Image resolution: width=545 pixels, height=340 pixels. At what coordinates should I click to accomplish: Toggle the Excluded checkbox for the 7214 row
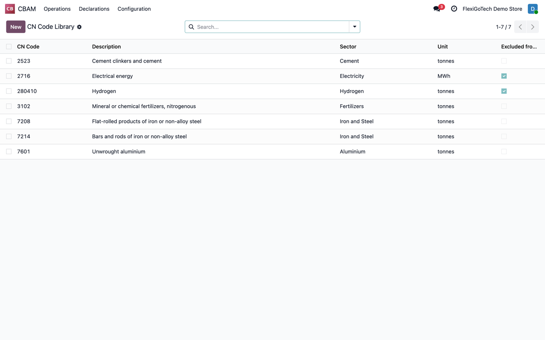[504, 136]
